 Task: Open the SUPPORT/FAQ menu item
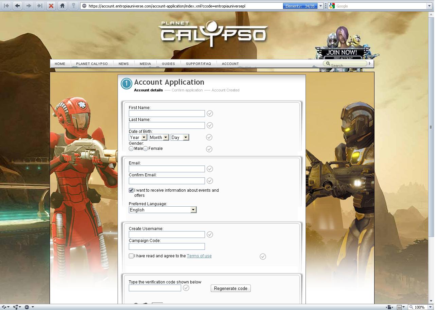[x=198, y=64]
